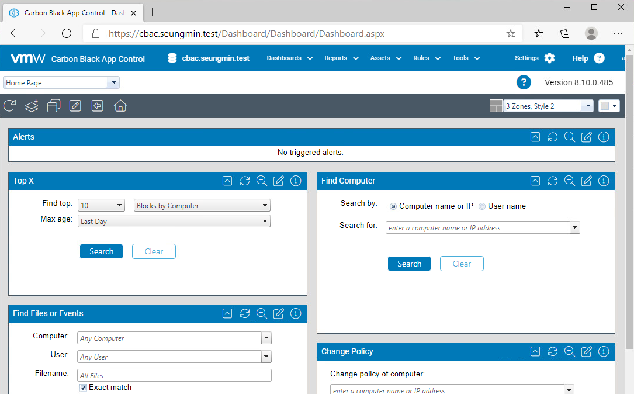Open the Home Page dashboard dropdown

tap(61, 82)
